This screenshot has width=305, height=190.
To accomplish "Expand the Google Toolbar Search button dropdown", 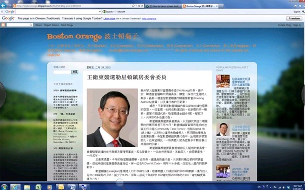I will tap(114, 12).
